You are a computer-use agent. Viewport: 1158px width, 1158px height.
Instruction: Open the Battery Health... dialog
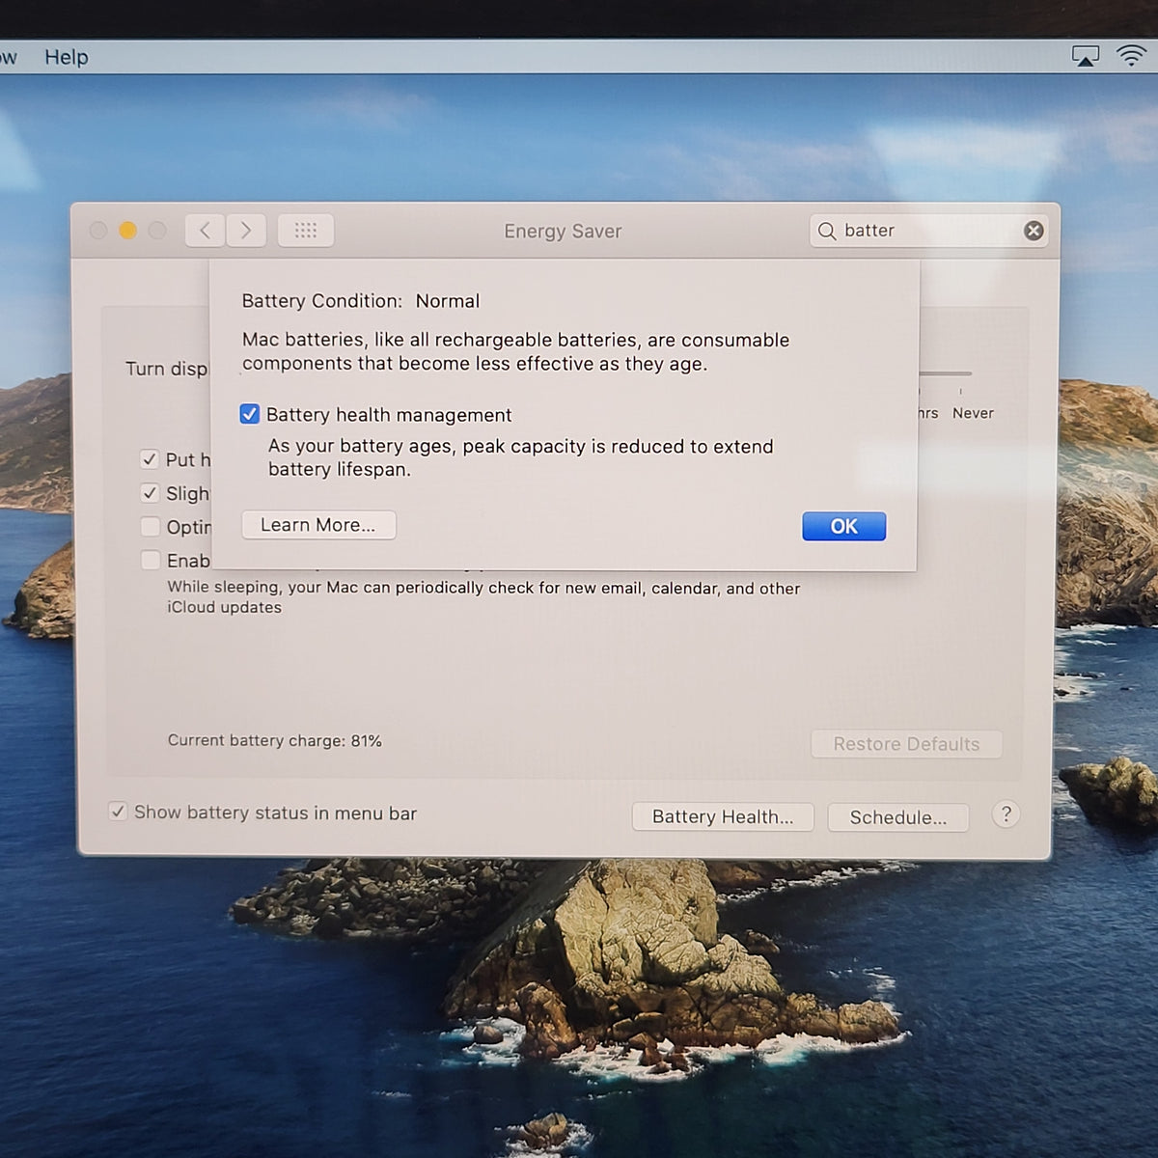coord(723,816)
